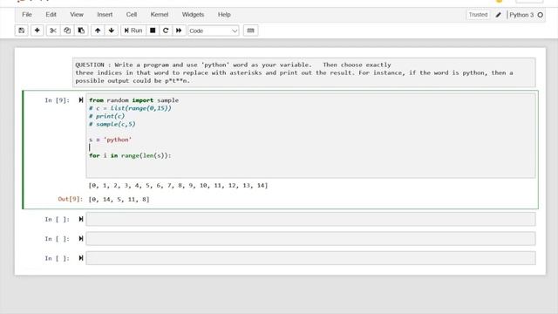Restart kernel and run all with fast-forward icon
The image size is (558, 314).
(179, 31)
